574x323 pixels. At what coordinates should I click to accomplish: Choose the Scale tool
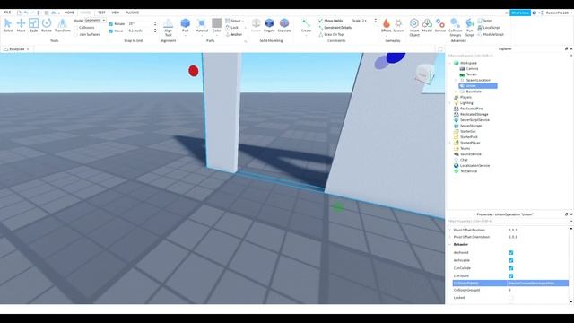click(34, 26)
